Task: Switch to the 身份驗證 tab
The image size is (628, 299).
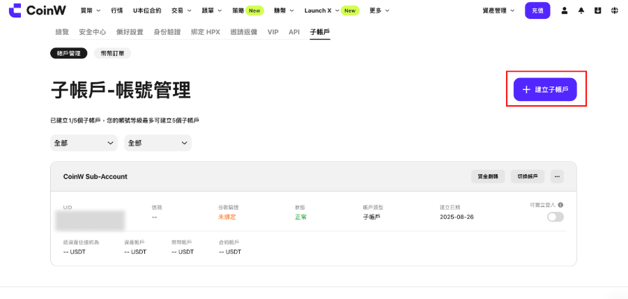Action: pos(167,32)
